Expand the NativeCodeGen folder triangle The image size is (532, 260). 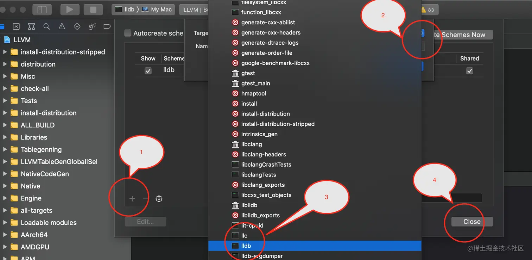[5, 174]
